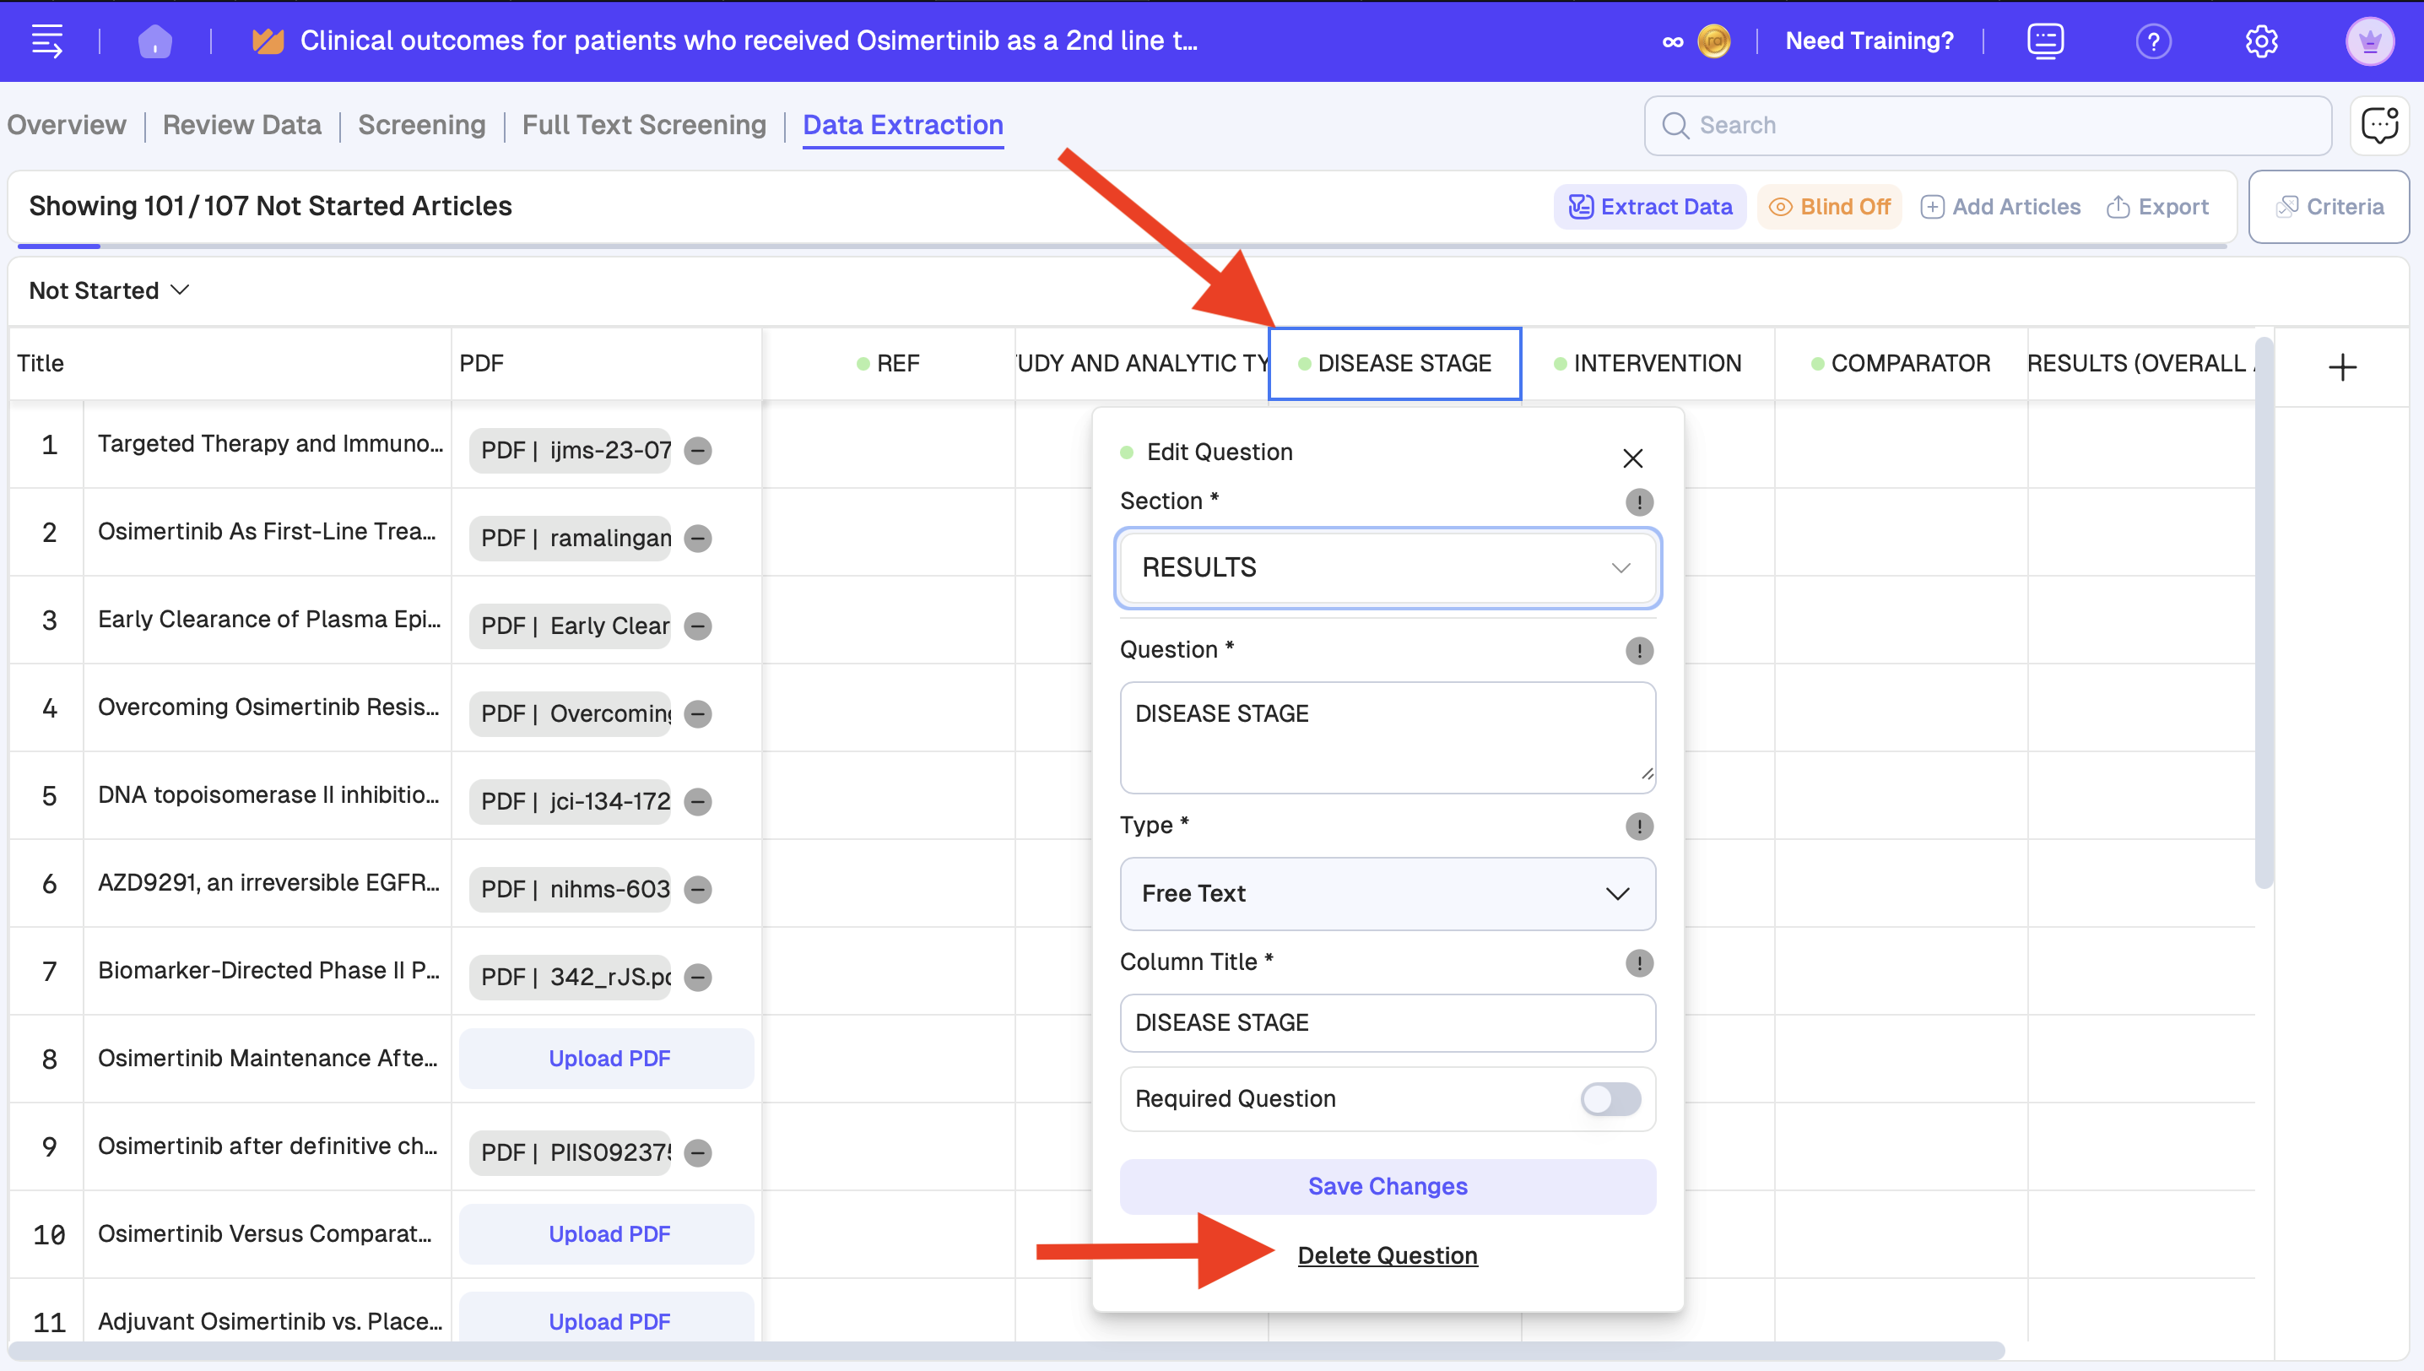Expand the Not Started status filter
Viewport: 2424px width, 1371px height.
point(107,290)
